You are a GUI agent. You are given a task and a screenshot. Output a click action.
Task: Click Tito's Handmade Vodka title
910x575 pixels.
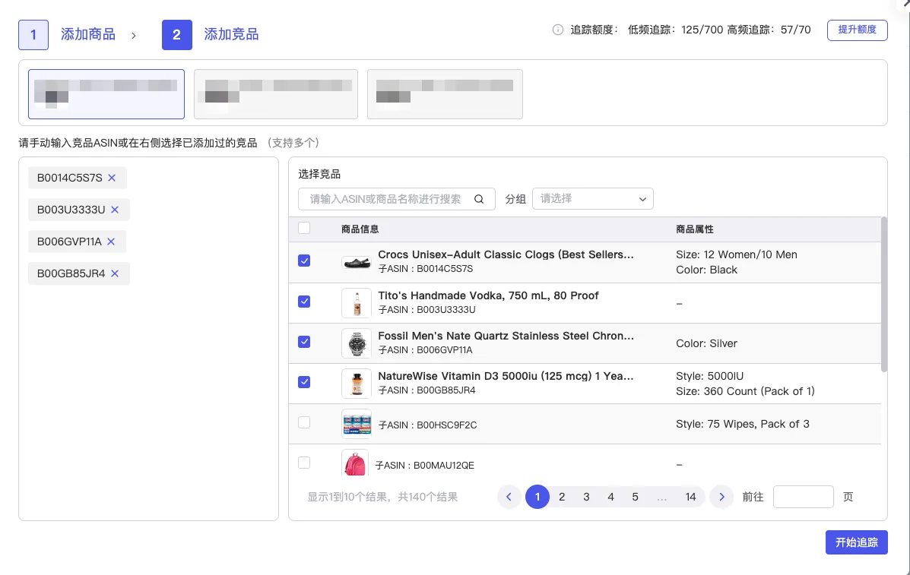(488, 295)
